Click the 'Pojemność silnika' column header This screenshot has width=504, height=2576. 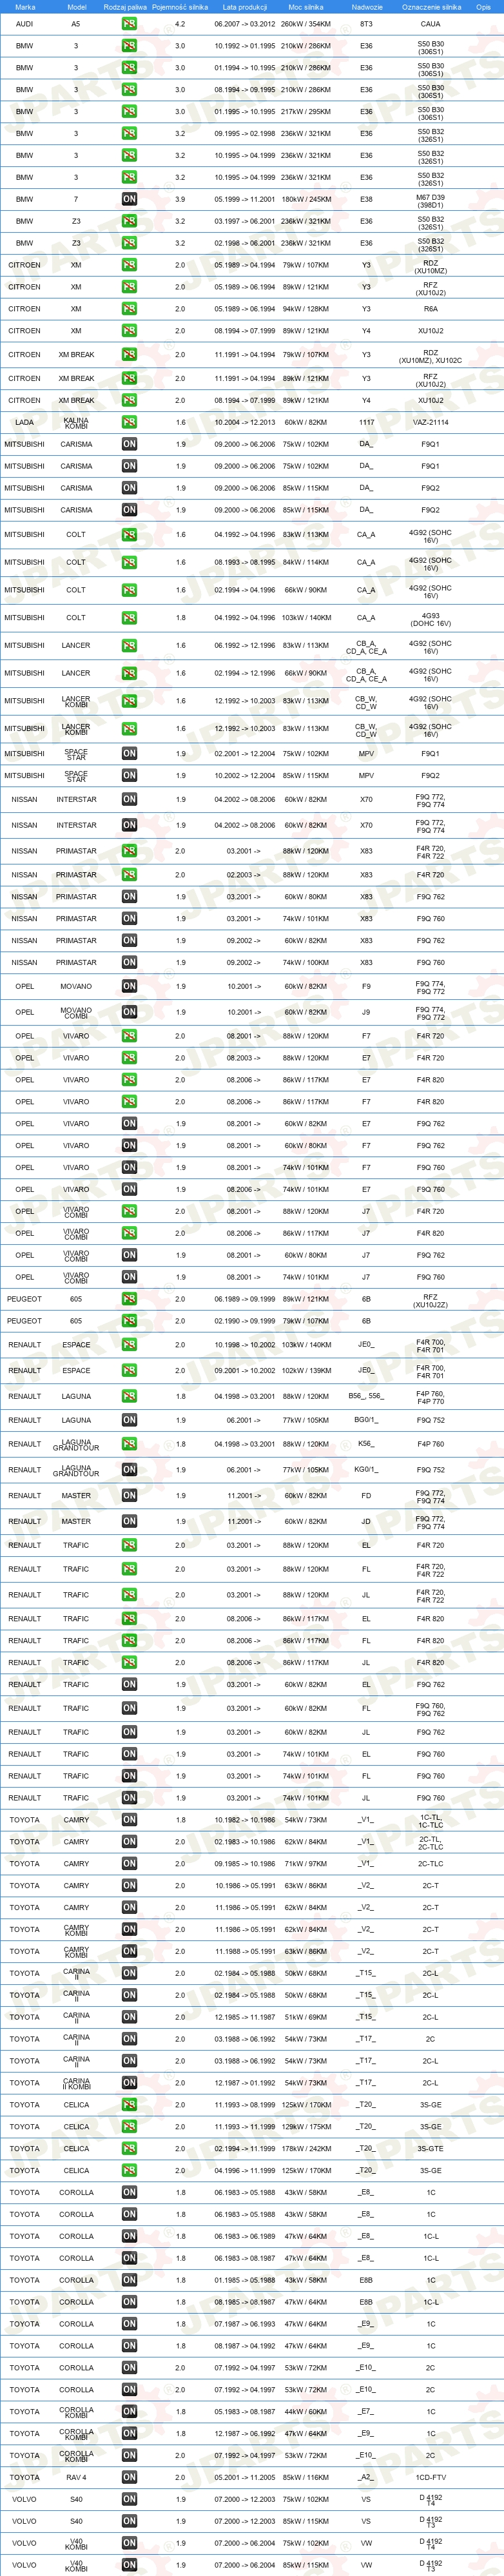[180, 7]
